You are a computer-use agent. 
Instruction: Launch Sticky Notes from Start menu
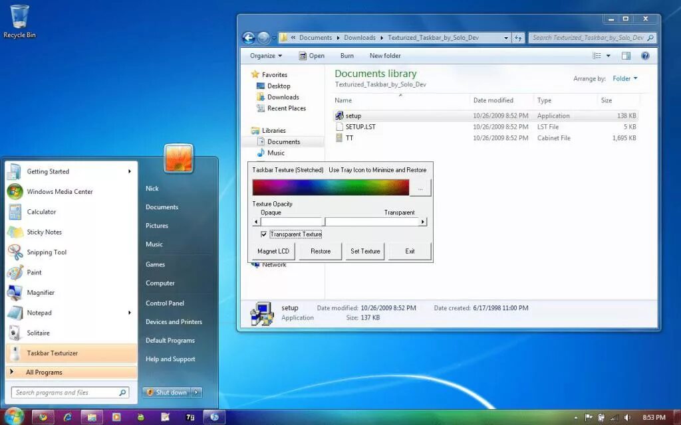point(71,232)
